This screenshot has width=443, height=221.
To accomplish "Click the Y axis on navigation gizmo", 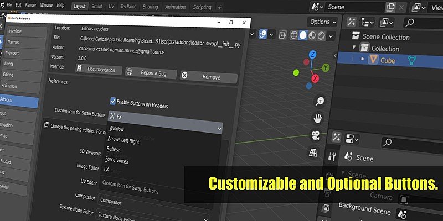I will point(326,67).
